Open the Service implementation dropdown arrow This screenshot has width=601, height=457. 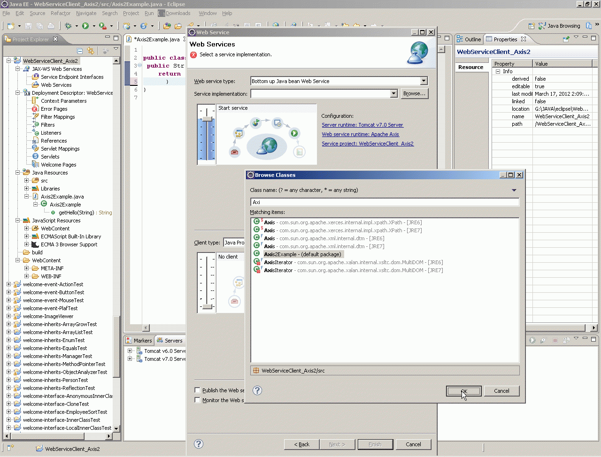tap(394, 94)
